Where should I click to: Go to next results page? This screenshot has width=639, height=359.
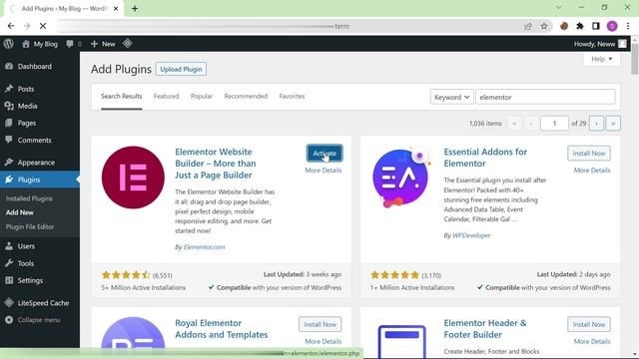pos(596,124)
